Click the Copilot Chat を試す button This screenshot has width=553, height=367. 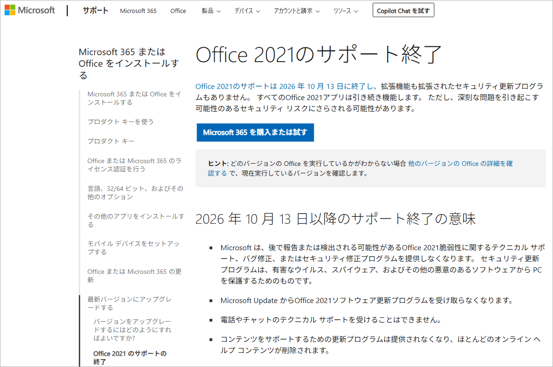pyautogui.click(x=403, y=11)
